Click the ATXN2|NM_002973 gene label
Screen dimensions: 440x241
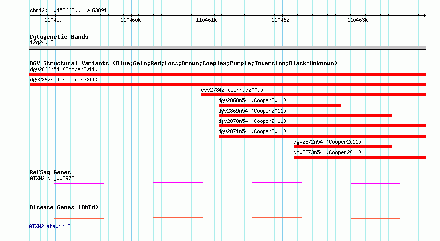52,178
